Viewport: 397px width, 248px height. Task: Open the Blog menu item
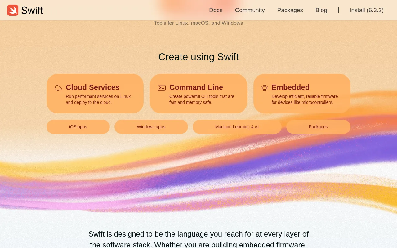point(321,10)
